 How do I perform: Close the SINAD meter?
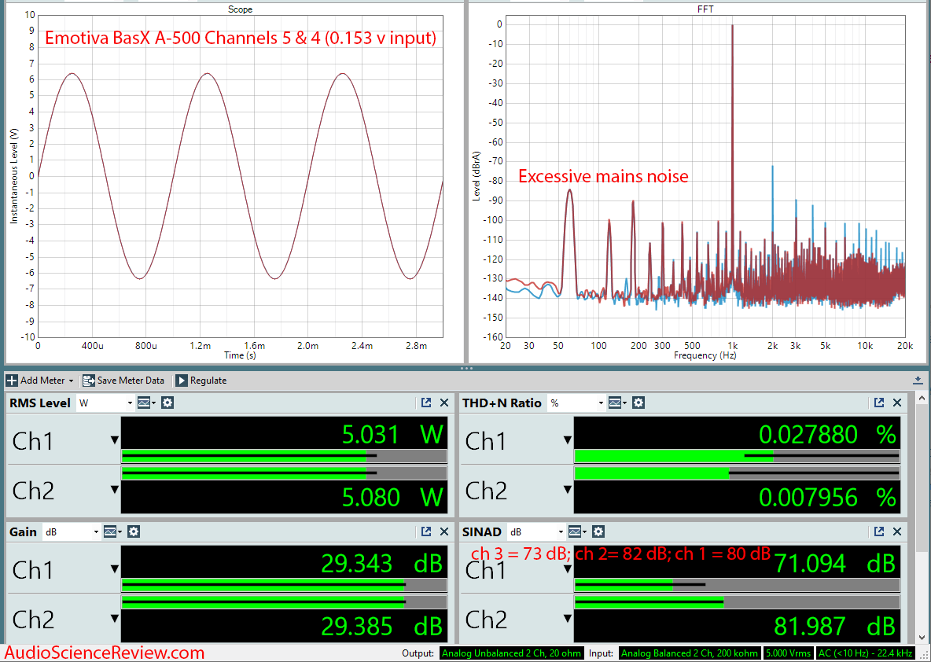coord(897,531)
